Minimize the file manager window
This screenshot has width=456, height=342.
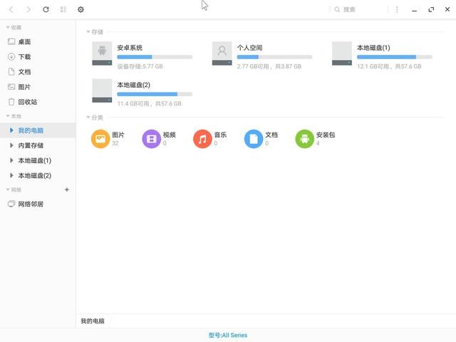tap(415, 9)
